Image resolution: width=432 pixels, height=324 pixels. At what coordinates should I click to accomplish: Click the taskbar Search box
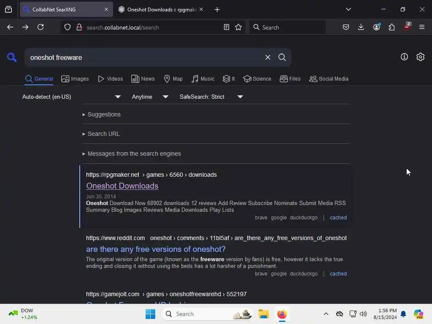(x=207, y=314)
